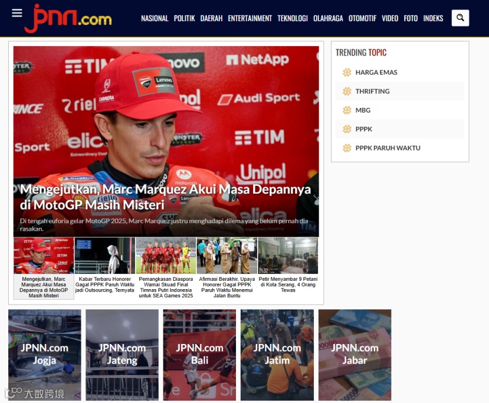Image resolution: width=489 pixels, height=403 pixels.
Task: Select the TEKNOLOGI menu item
Action: pyautogui.click(x=293, y=18)
